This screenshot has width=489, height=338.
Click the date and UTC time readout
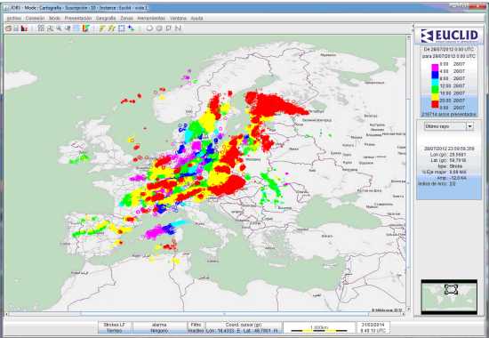coord(373,327)
